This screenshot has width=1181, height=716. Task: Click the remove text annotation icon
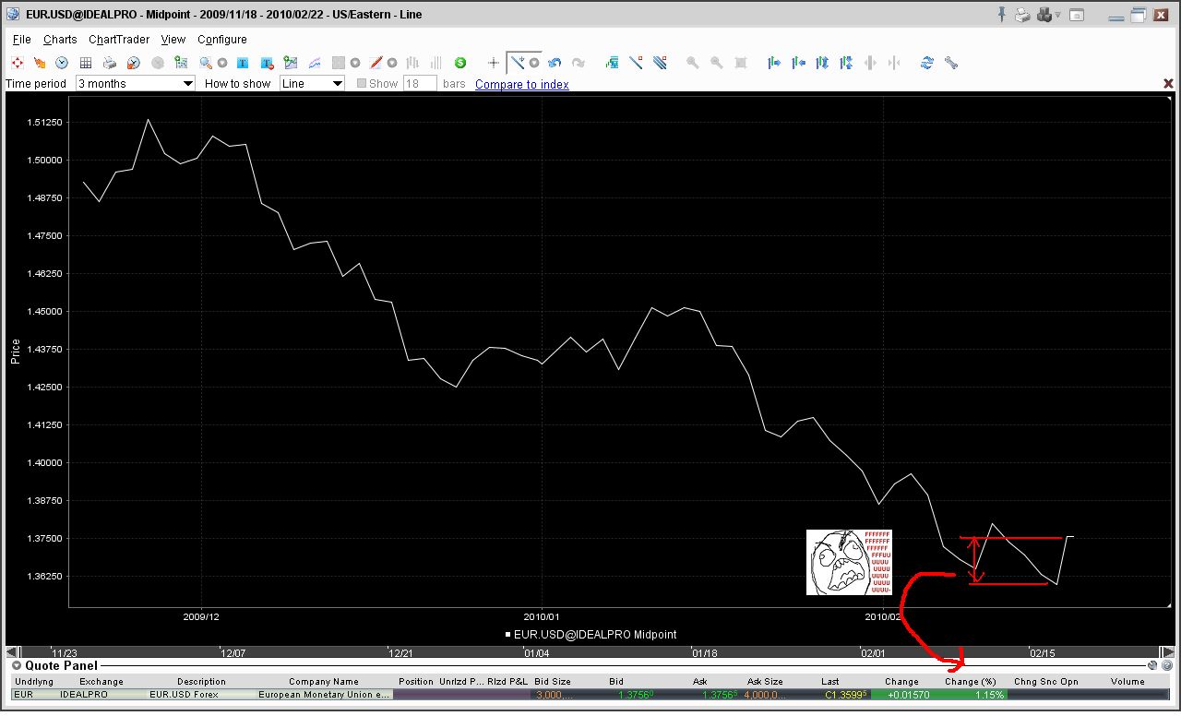[267, 63]
